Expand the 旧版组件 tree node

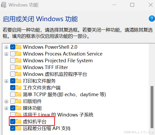(x=6, y=101)
